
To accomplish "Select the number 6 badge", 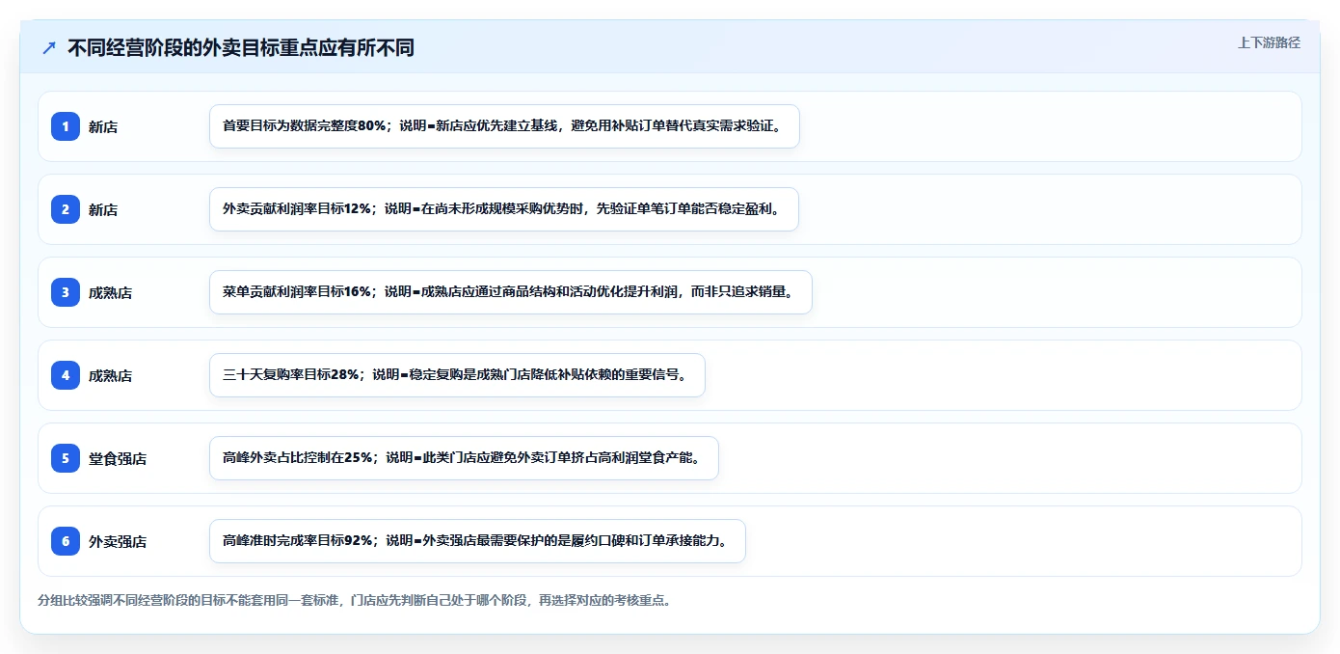I will point(66,541).
